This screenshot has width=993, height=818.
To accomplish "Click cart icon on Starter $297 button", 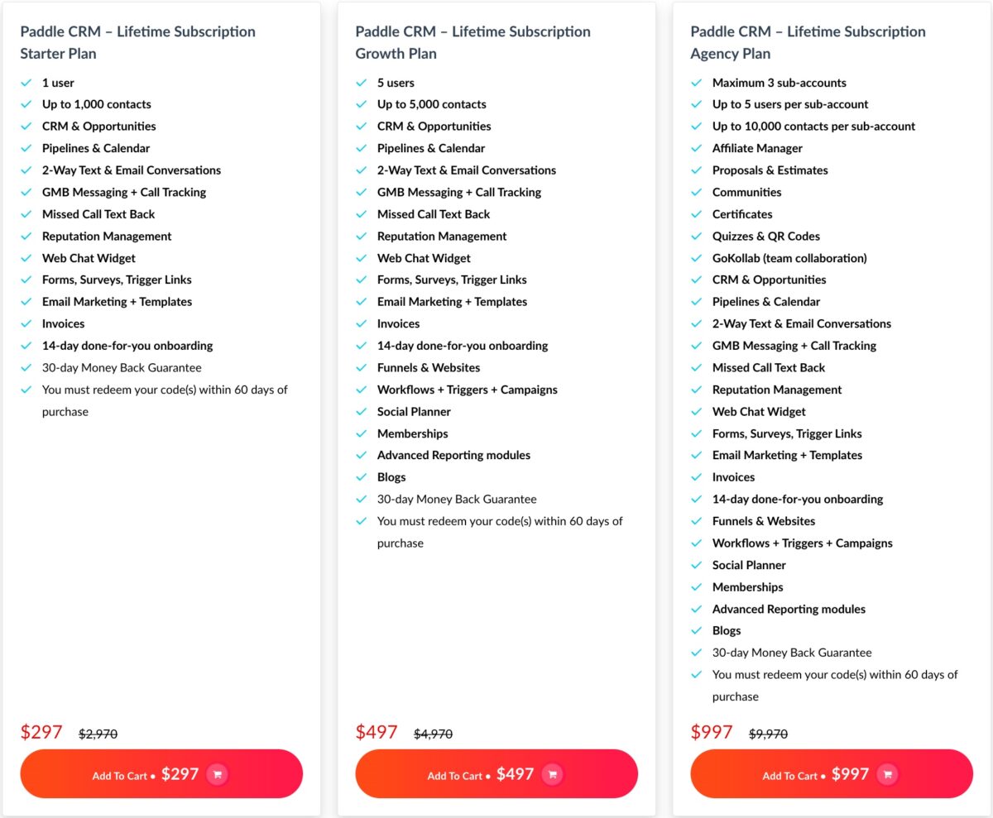I will 217,774.
